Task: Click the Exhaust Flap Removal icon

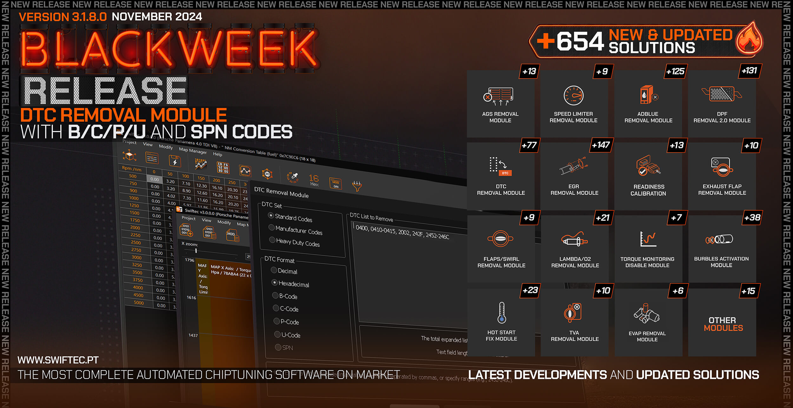Action: (722, 167)
